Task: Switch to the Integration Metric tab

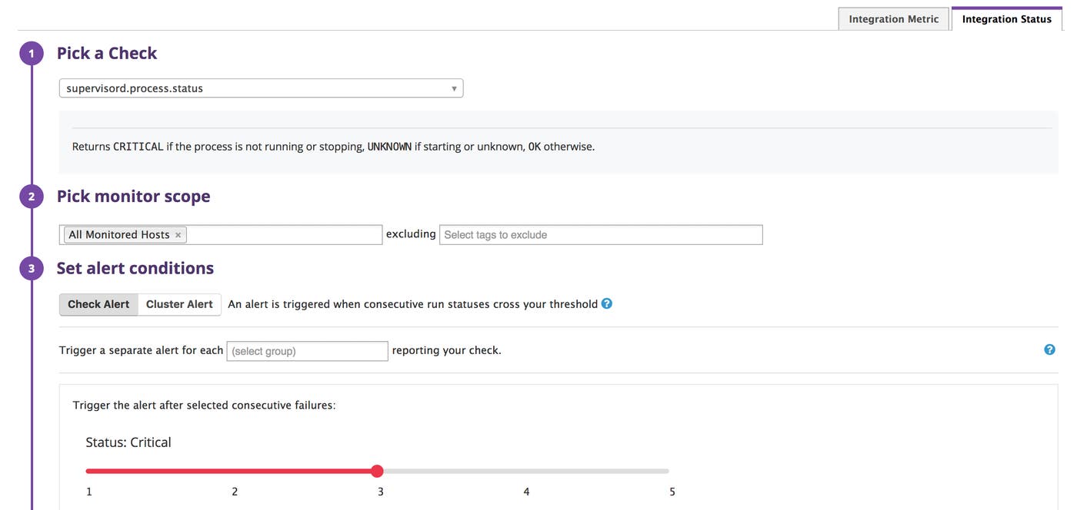Action: click(893, 19)
